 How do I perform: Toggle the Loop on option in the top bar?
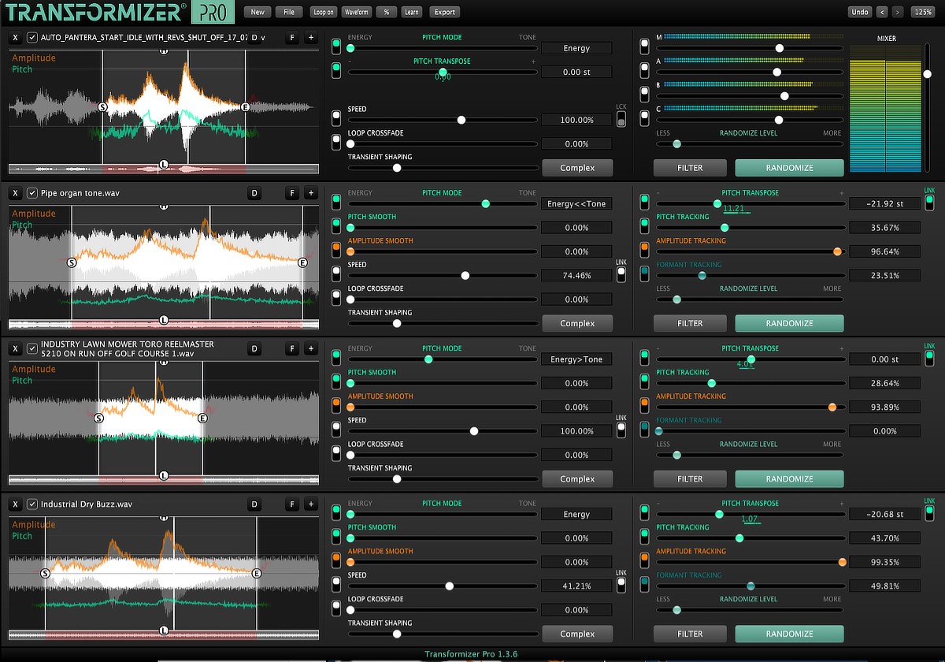[x=323, y=12]
